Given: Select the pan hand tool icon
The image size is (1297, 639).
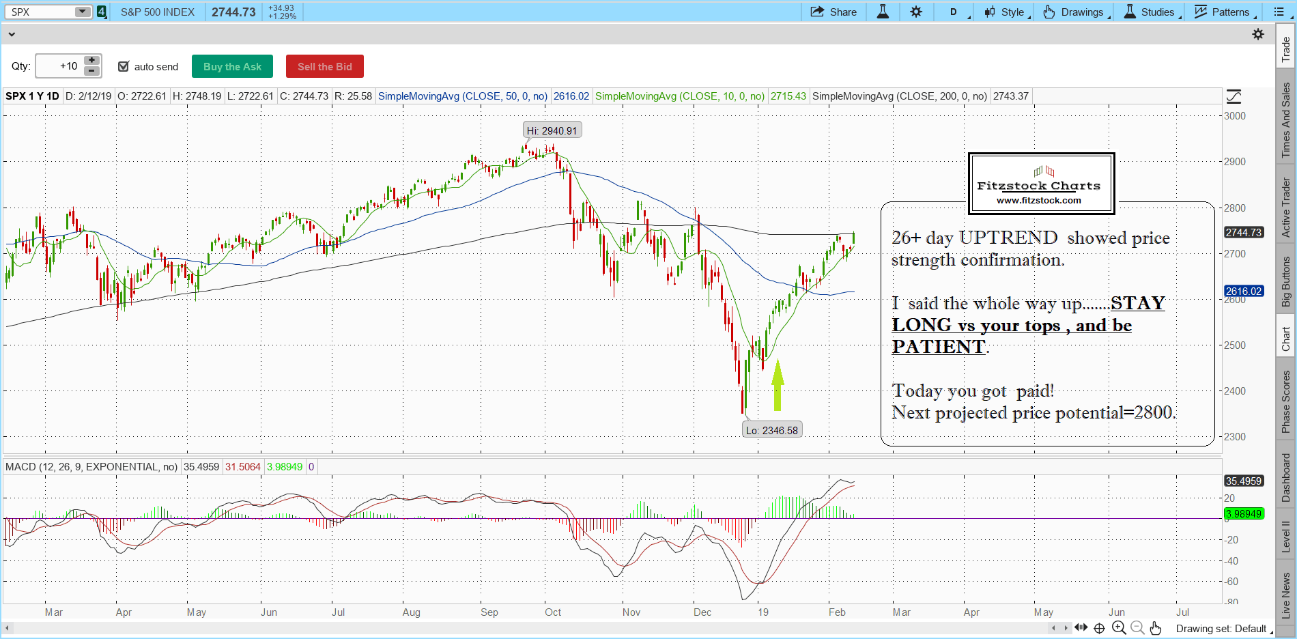Looking at the screenshot, I should [1155, 628].
